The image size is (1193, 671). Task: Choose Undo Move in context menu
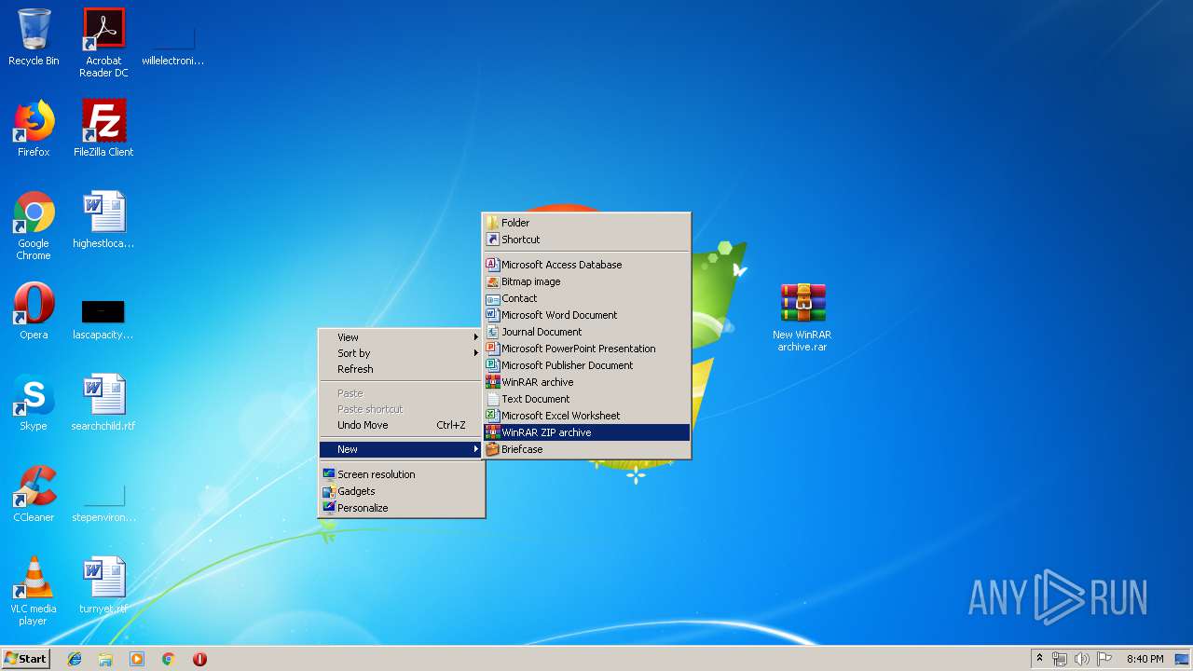(401, 425)
